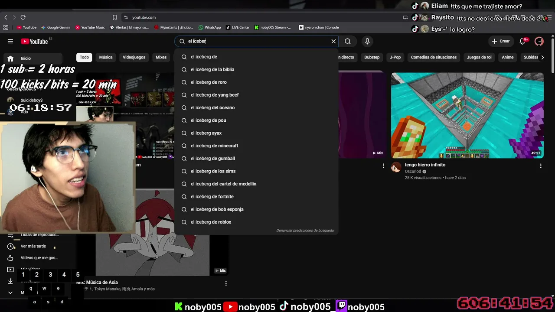Clear the search box with the X
Screen dimensions: 555x312
point(333,41)
